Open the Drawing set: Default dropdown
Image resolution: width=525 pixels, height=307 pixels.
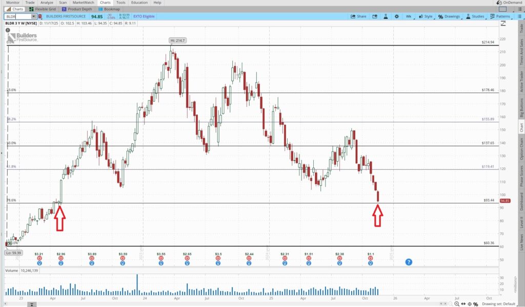pos(499,304)
